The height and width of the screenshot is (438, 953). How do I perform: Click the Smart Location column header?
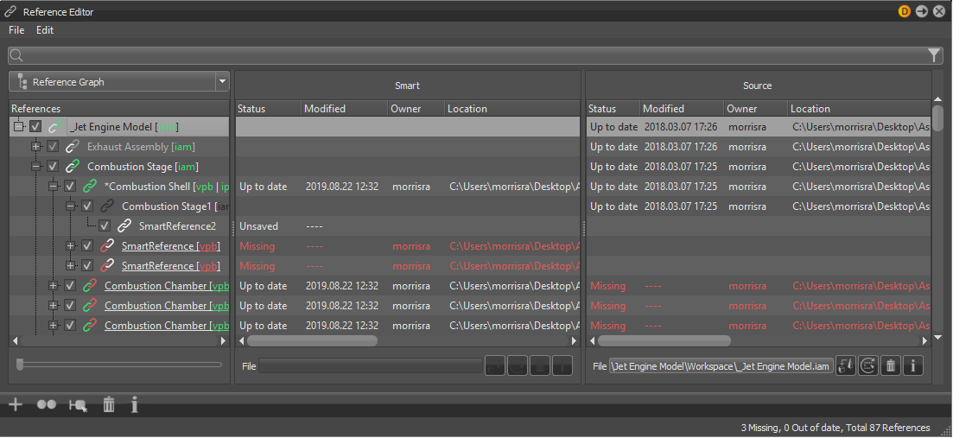pyautogui.click(x=512, y=109)
